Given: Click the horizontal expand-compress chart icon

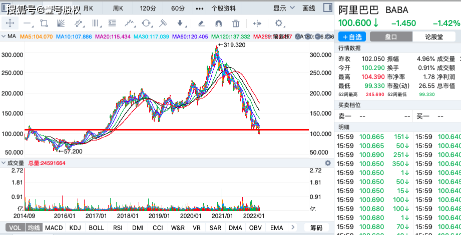Looking at the screenshot, I should [257, 23].
